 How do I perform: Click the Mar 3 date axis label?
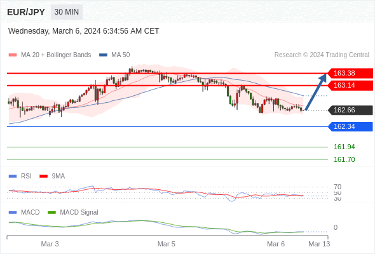[x=50, y=244]
